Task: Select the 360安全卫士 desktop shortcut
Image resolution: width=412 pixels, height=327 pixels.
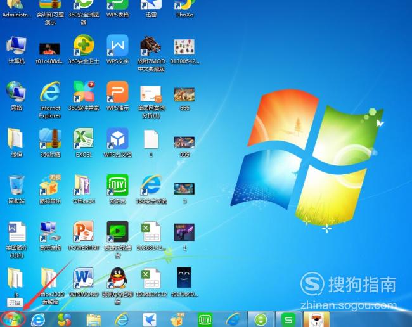Action: pos(84,49)
